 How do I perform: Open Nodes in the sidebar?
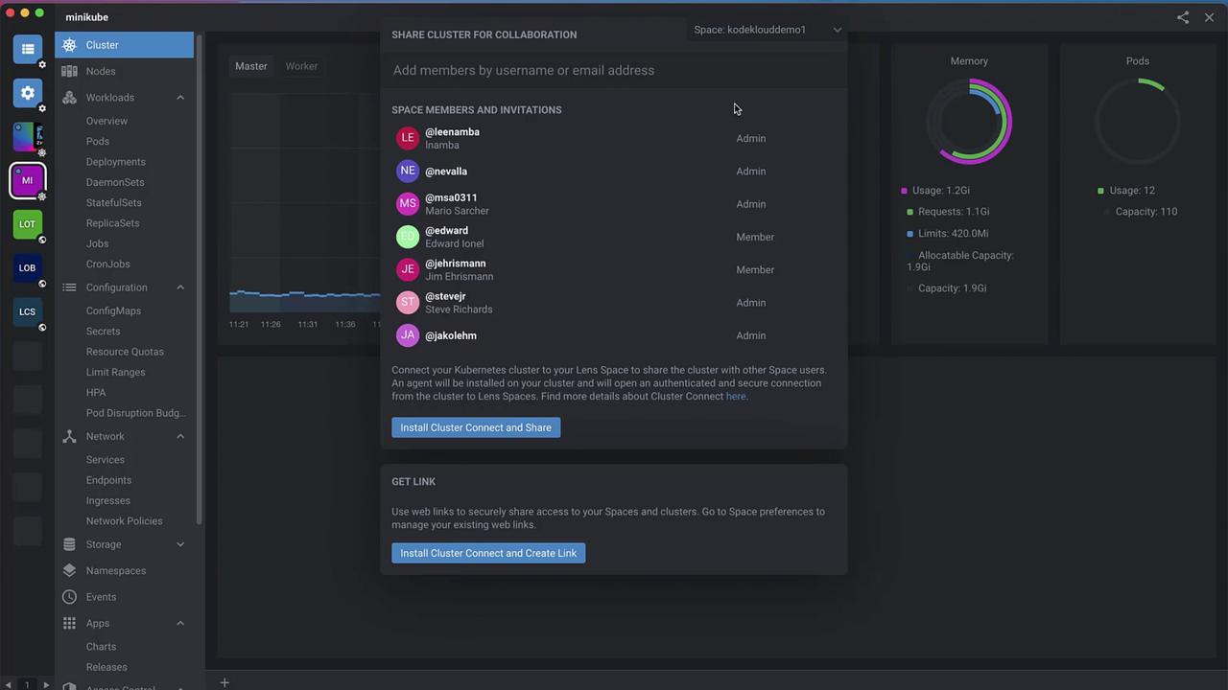coord(101,71)
